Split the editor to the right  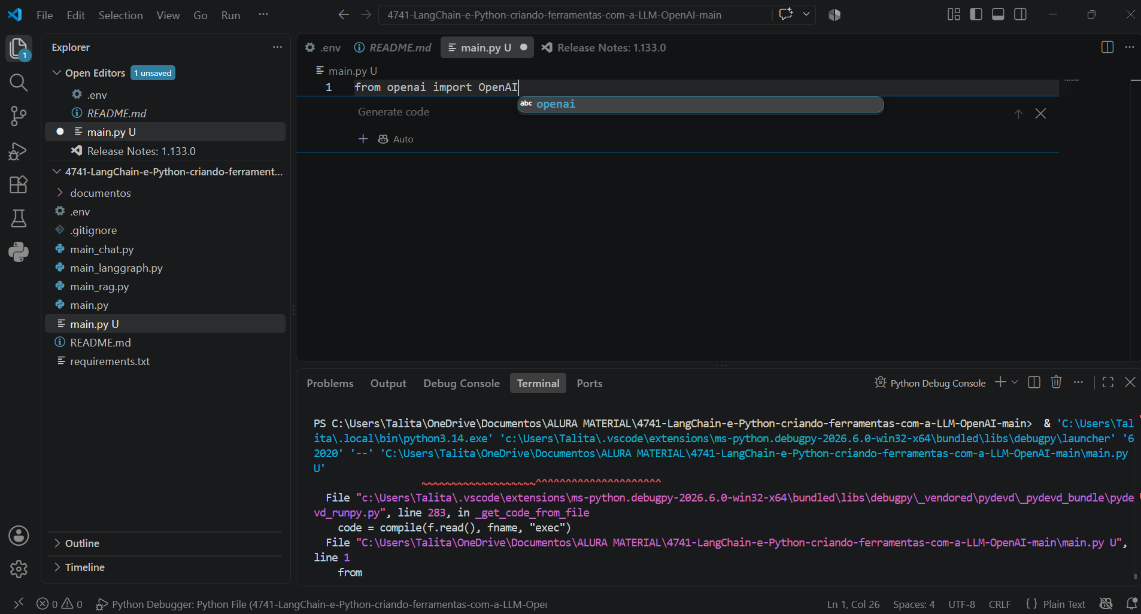(1107, 47)
